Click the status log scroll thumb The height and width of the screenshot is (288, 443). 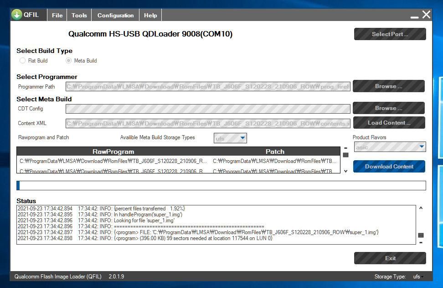point(421,235)
